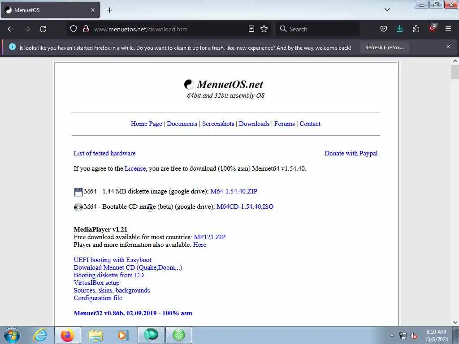This screenshot has width=459, height=344.
Task: Open Windows Media Player taskbar icon
Action: click(122, 335)
